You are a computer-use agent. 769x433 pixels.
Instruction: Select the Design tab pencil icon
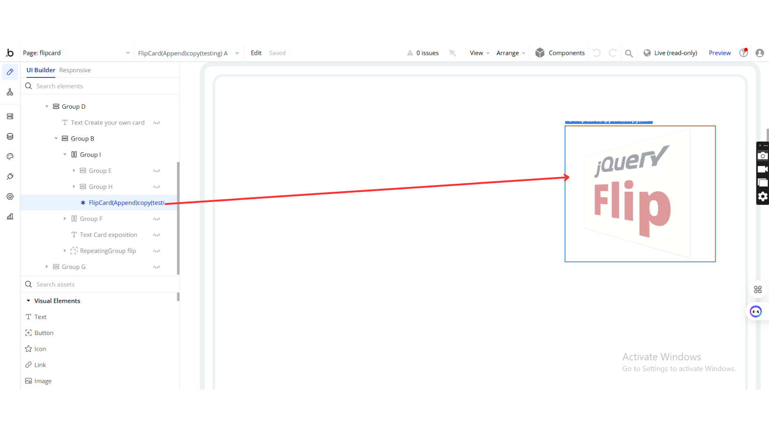(x=10, y=72)
